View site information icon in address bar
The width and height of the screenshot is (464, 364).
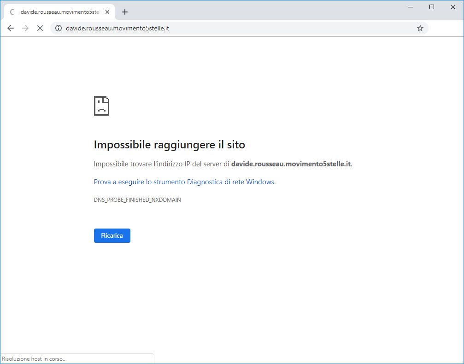[59, 28]
